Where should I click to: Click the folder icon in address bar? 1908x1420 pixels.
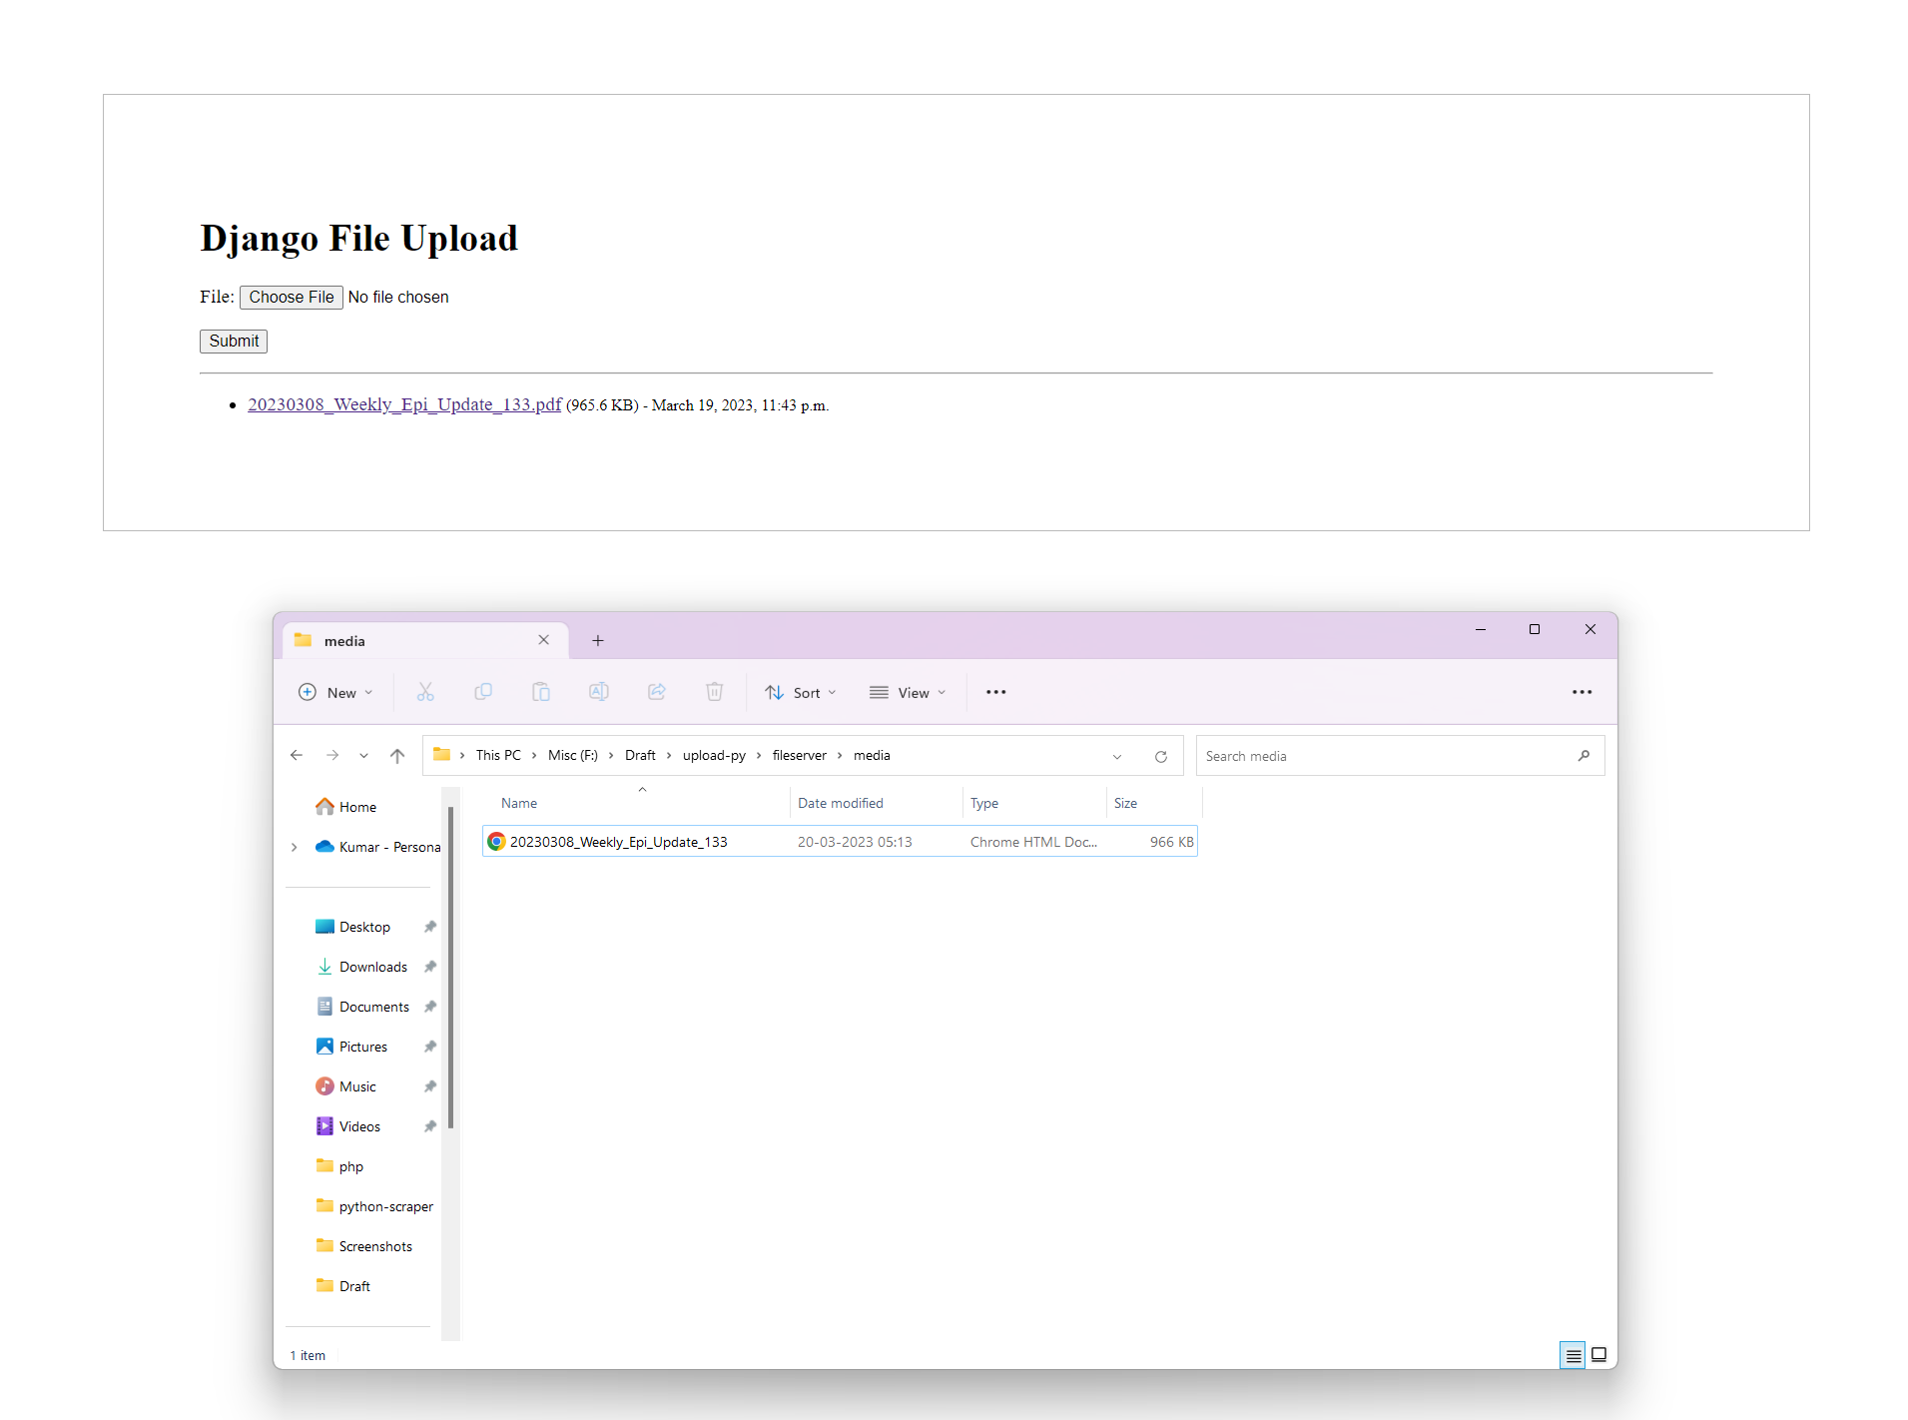pos(441,755)
